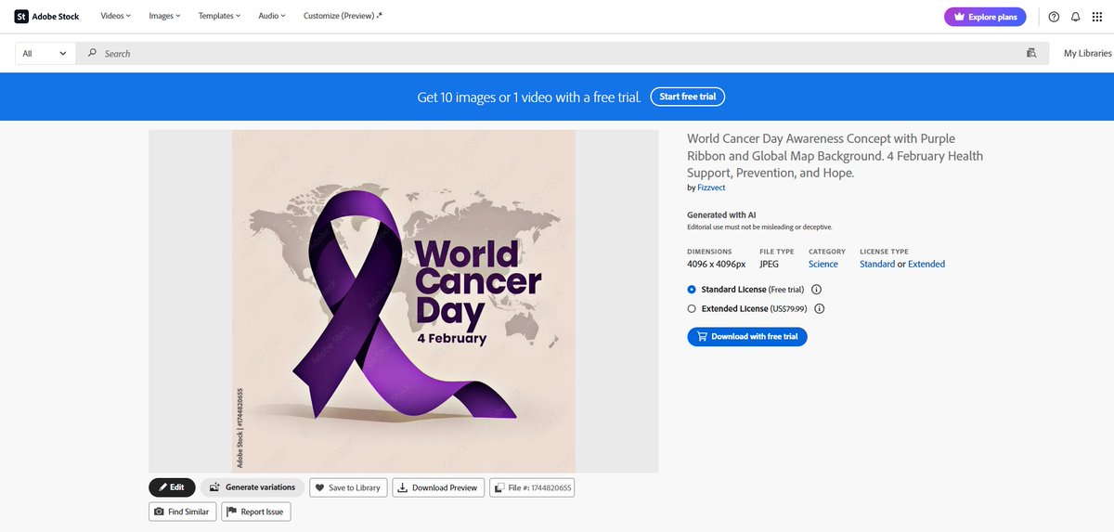Go to My Libraries
Screen dimensions: 1114x532
coord(1087,53)
